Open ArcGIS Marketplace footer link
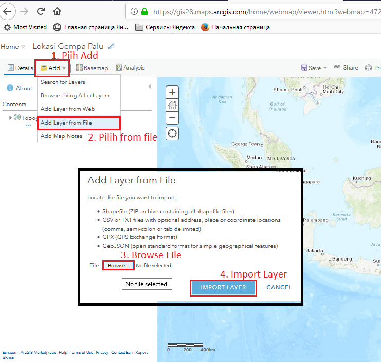The width and height of the screenshot is (381, 363). coord(38,352)
